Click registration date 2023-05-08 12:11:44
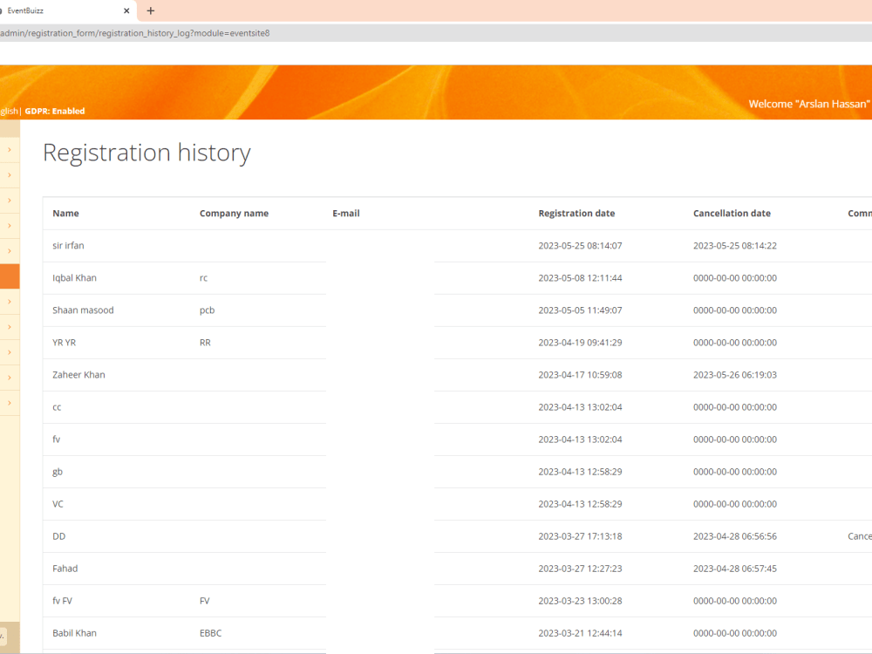Image resolution: width=872 pixels, height=654 pixels. click(580, 277)
